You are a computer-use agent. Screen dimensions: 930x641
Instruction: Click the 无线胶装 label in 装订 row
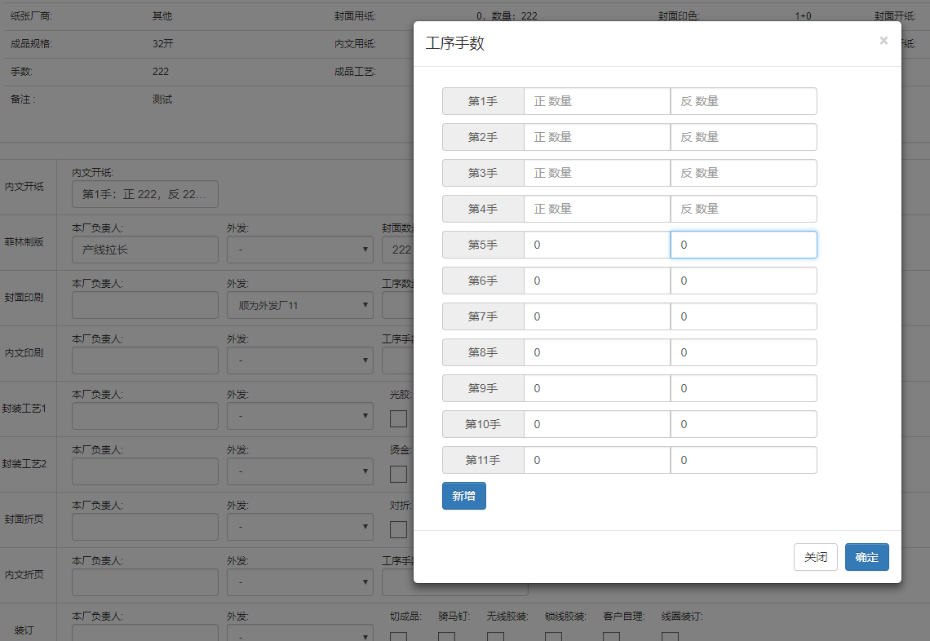coord(507,617)
